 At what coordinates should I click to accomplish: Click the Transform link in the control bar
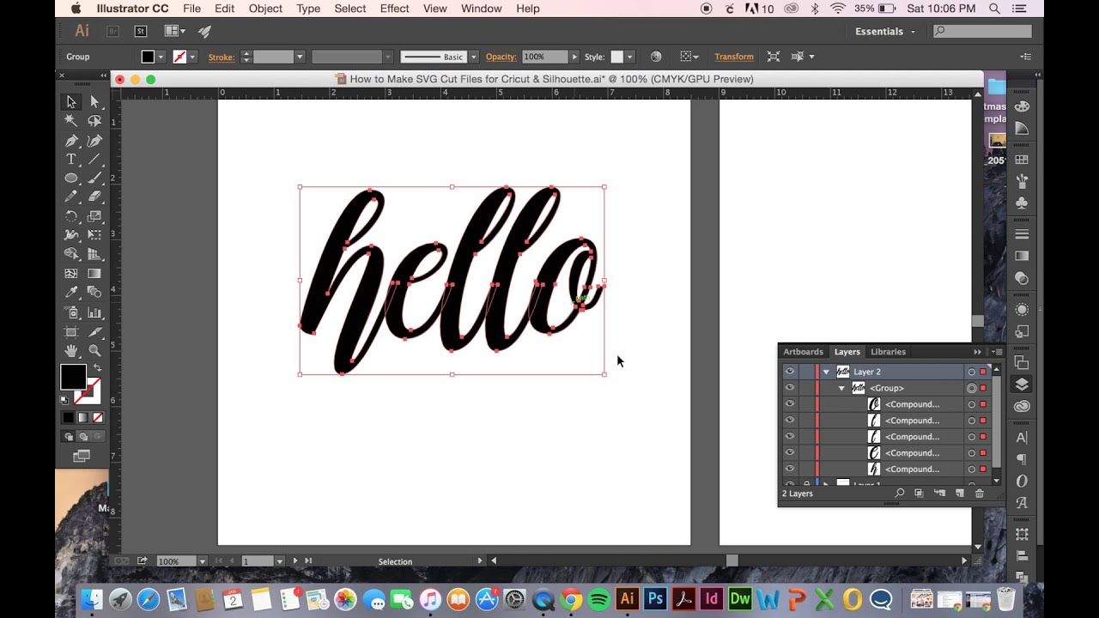734,56
